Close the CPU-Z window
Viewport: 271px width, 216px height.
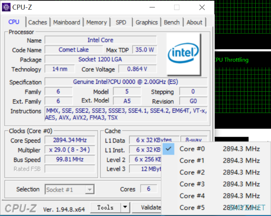202,7
